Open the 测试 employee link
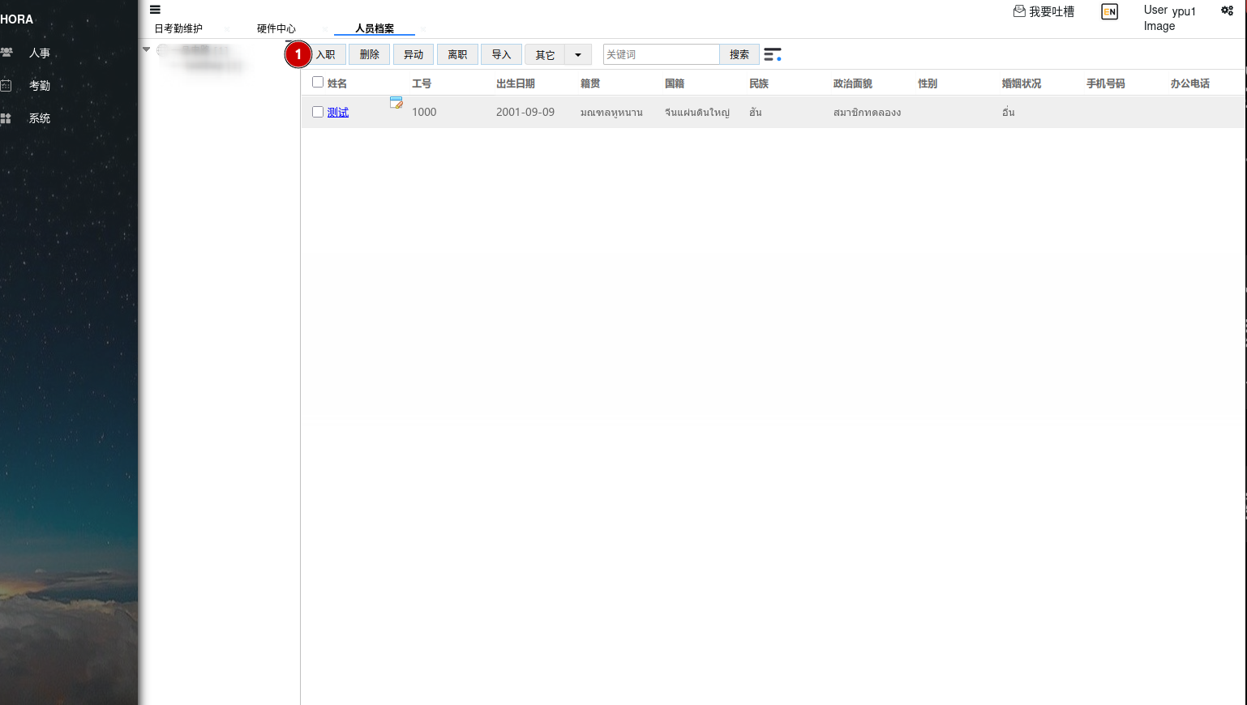 pos(338,112)
